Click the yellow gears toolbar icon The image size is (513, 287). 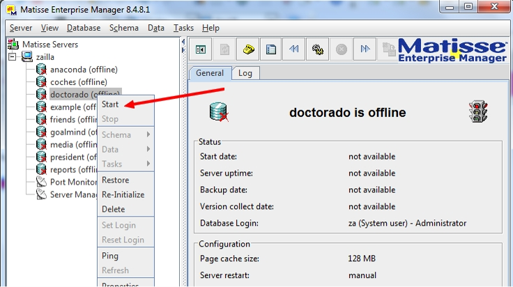tap(318, 49)
